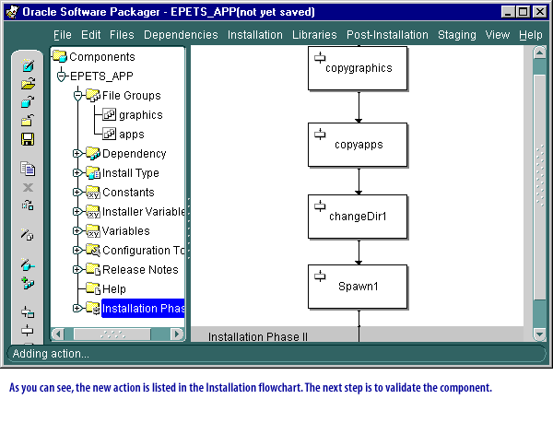Expand the Dependency node
The width and height of the screenshot is (553, 446).
coord(77,153)
